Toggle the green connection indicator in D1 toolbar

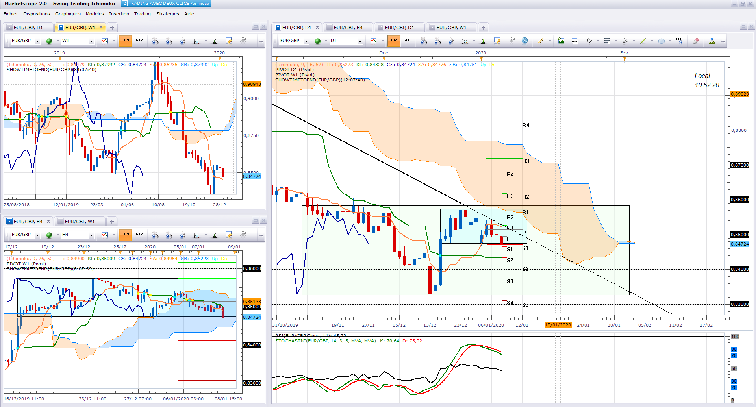[318, 41]
